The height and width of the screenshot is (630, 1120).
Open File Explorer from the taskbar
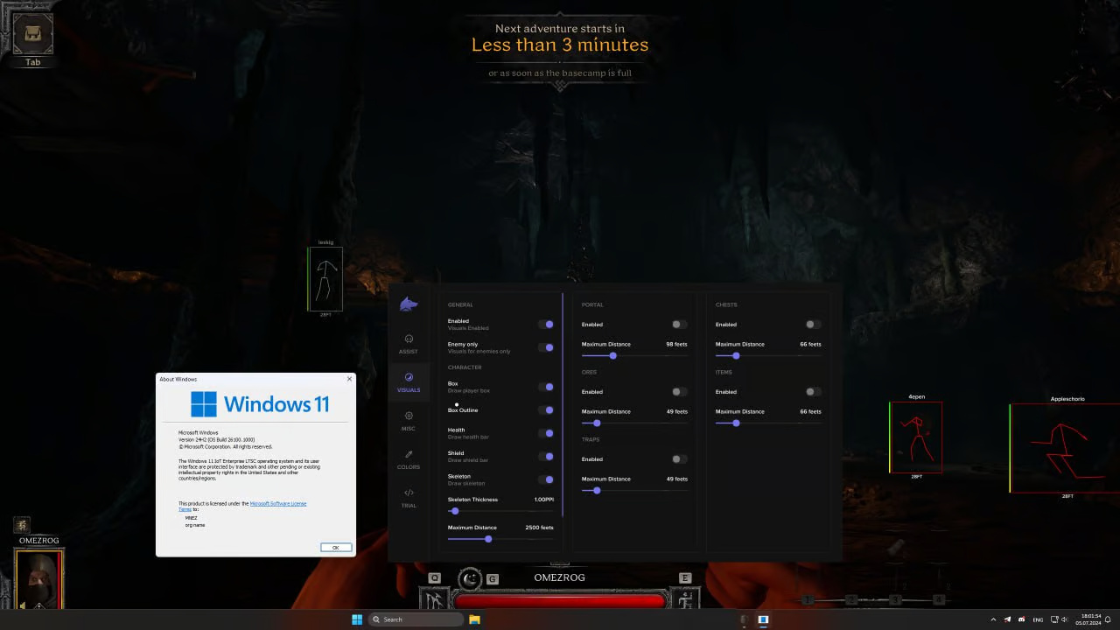coord(474,619)
